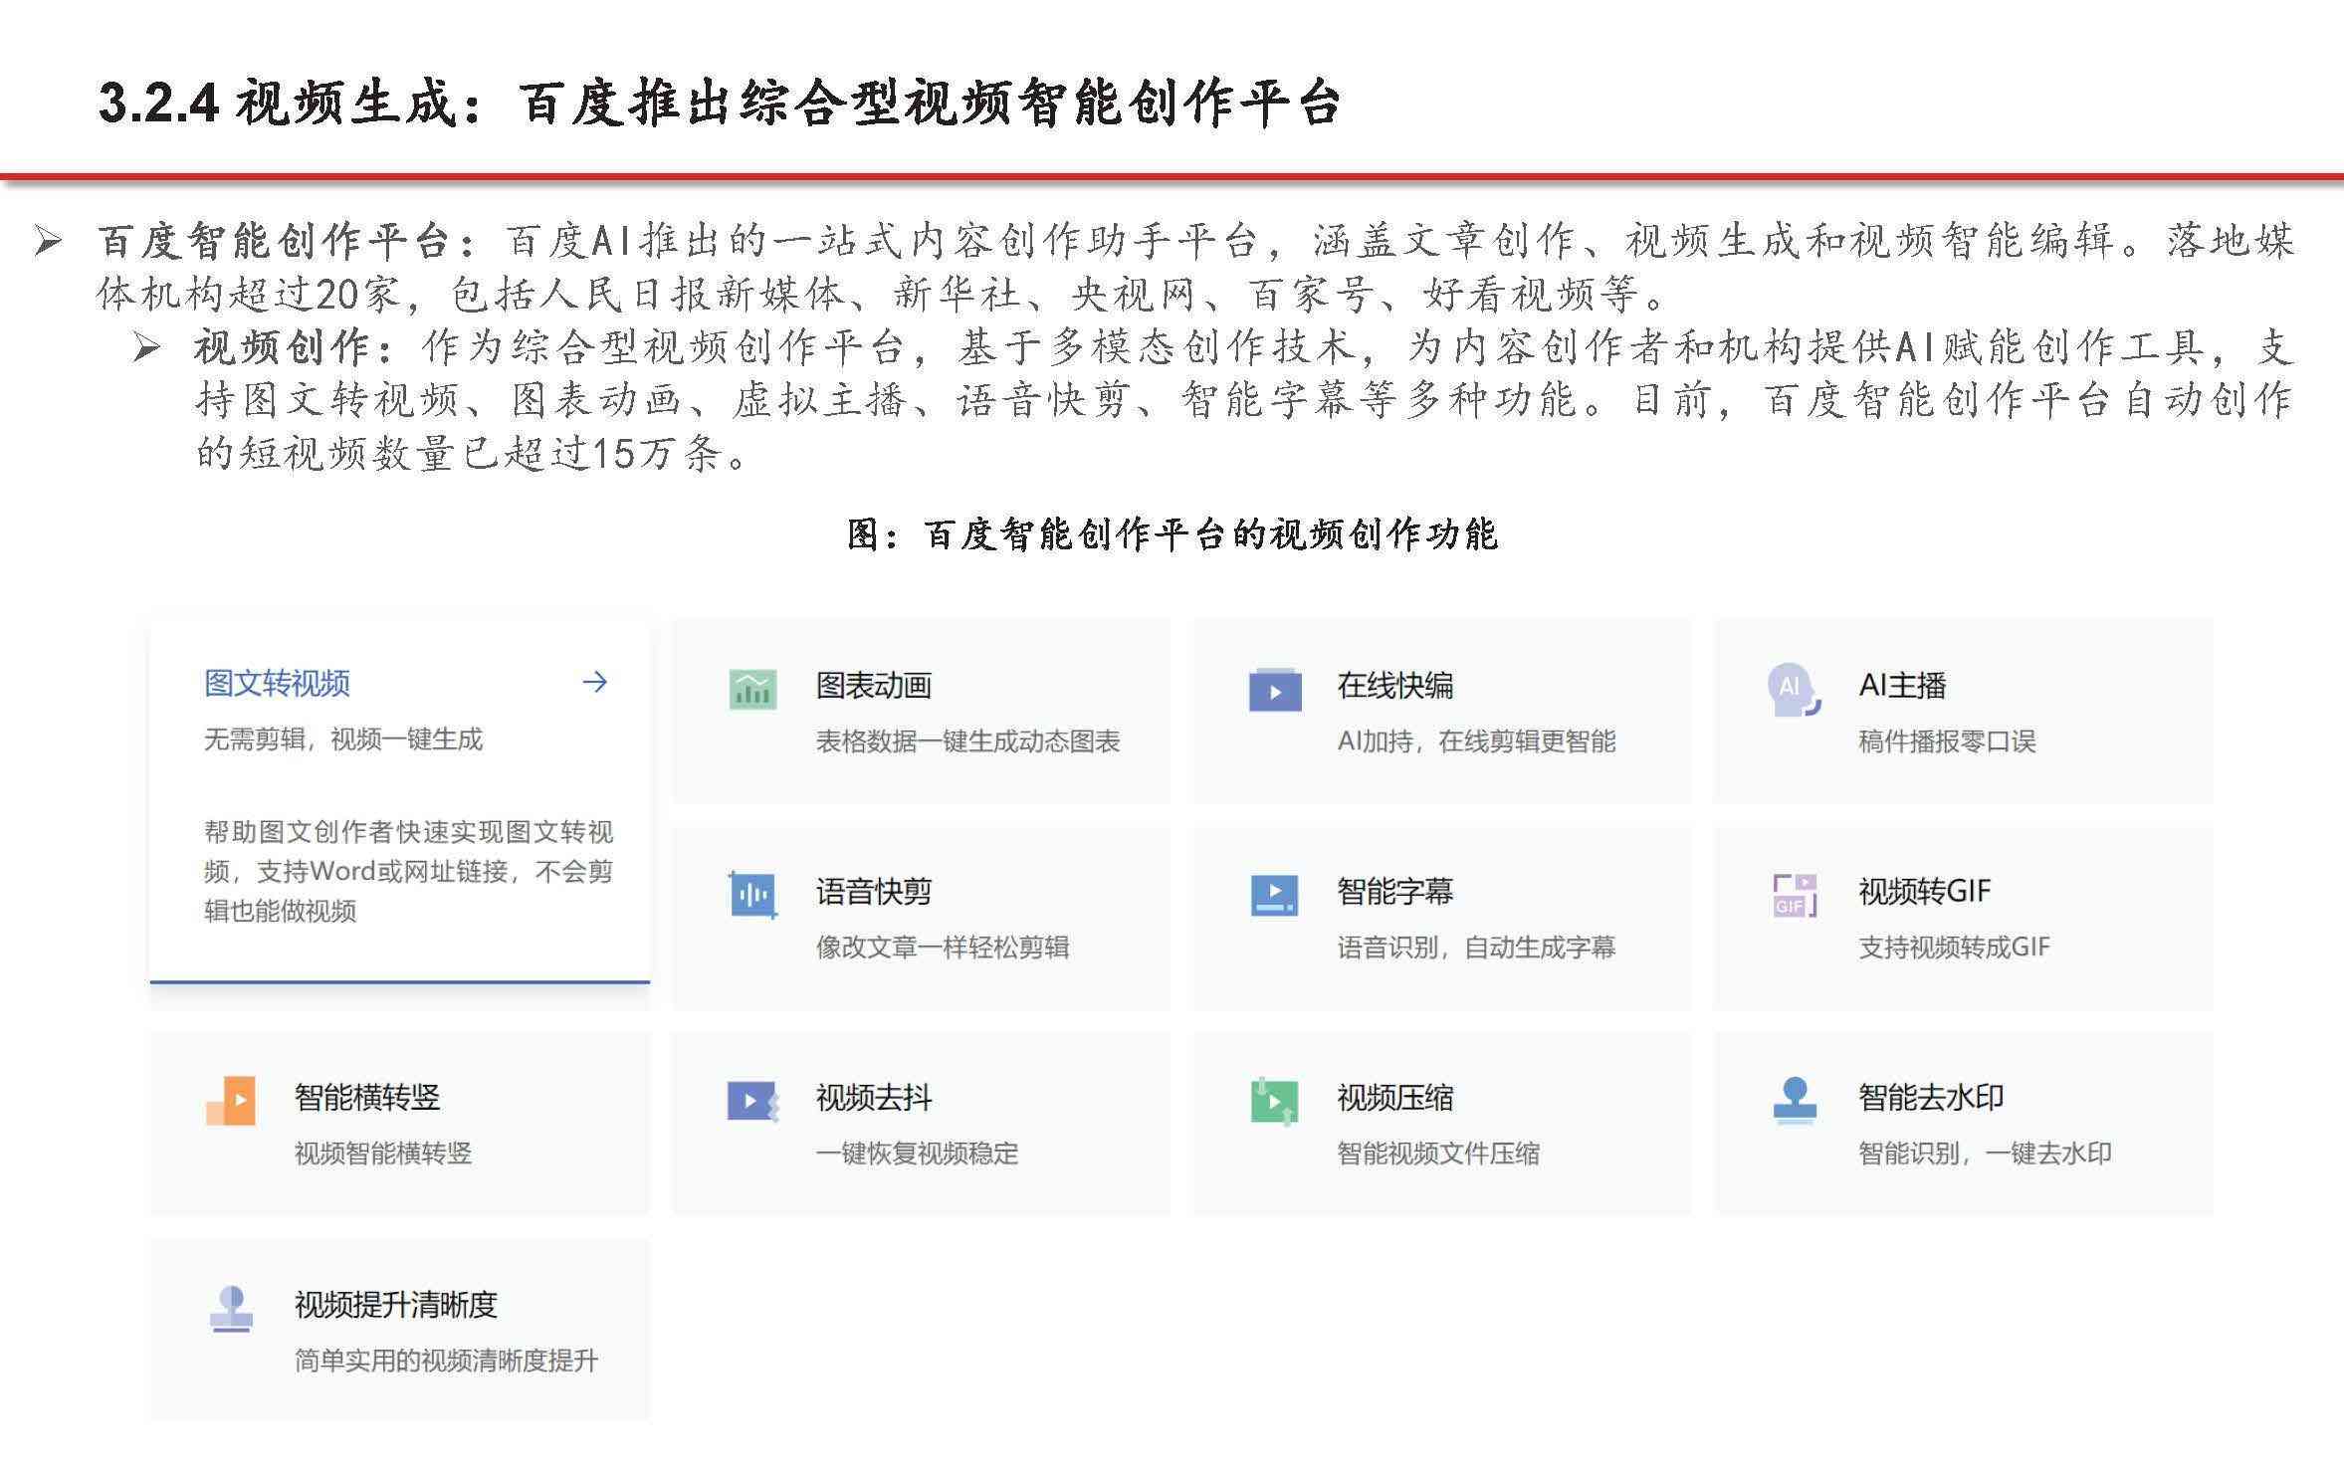Click the text 简单实用的视频清晰度提升
Image resolution: width=2344 pixels, height=1475 pixels.
pyautogui.click(x=447, y=1360)
